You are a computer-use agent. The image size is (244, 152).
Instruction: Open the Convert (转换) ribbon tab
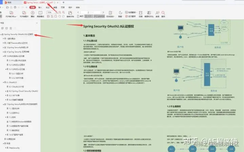pos(78,7)
